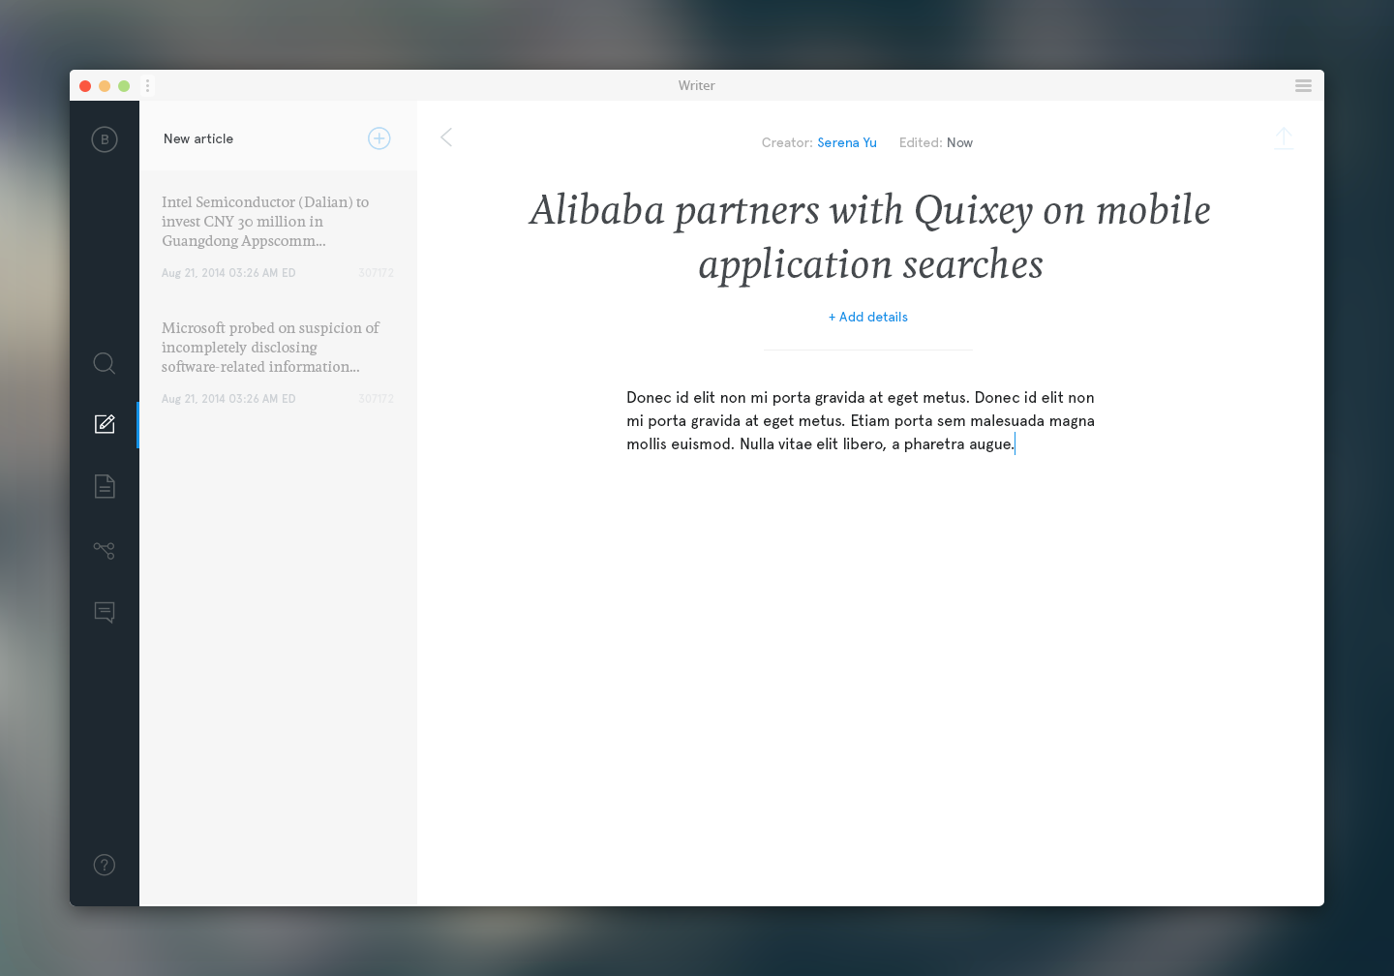This screenshot has width=1394, height=976.
Task: Create new article with plus icon
Action: [379, 138]
